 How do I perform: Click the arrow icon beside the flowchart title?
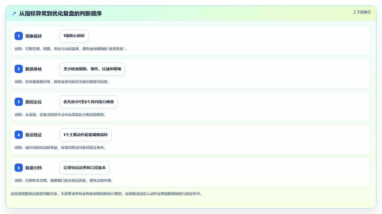(14, 13)
